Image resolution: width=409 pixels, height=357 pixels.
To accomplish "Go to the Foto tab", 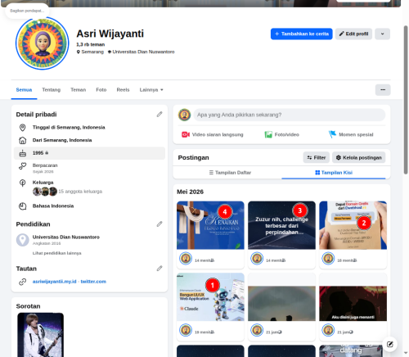I will [x=101, y=90].
